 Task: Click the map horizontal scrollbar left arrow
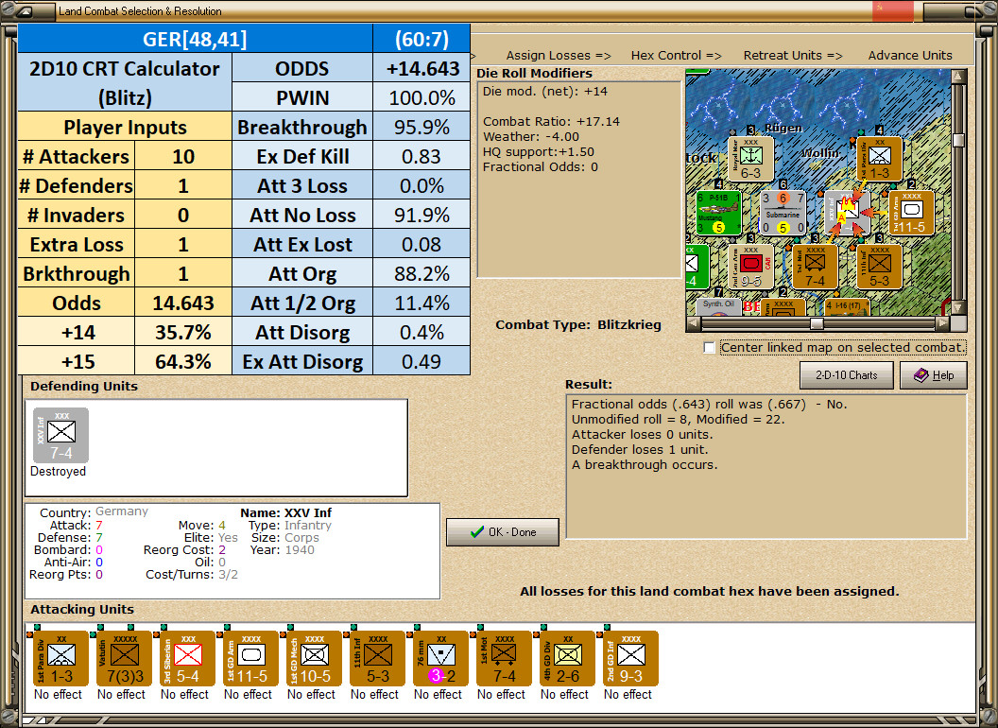[x=693, y=323]
